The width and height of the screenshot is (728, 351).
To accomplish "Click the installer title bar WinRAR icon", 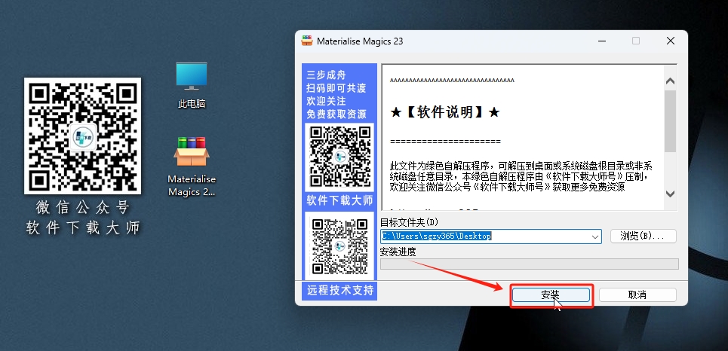I will [307, 41].
